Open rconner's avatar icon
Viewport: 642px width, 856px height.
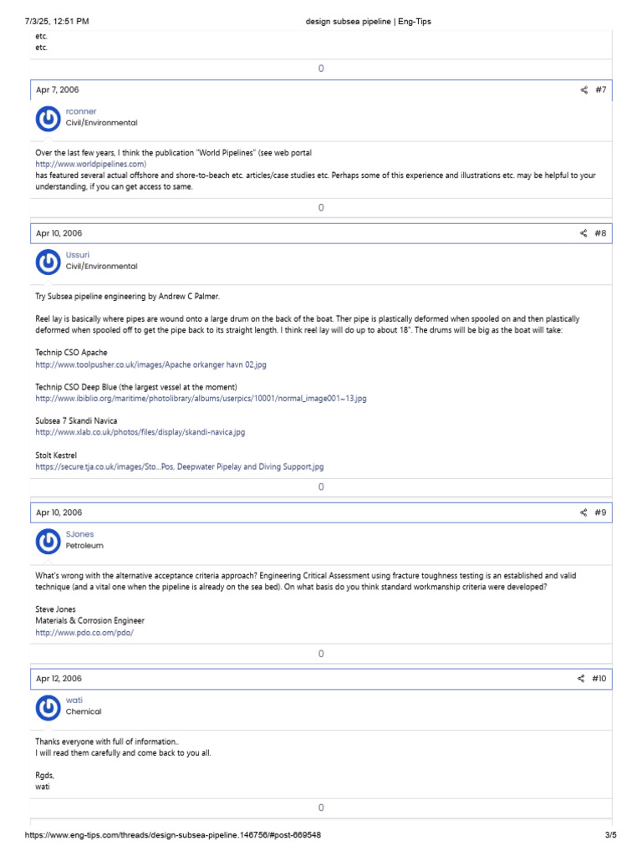coord(48,119)
